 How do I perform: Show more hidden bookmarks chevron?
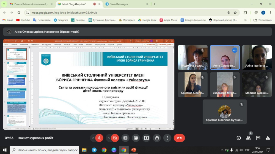tap(246, 20)
